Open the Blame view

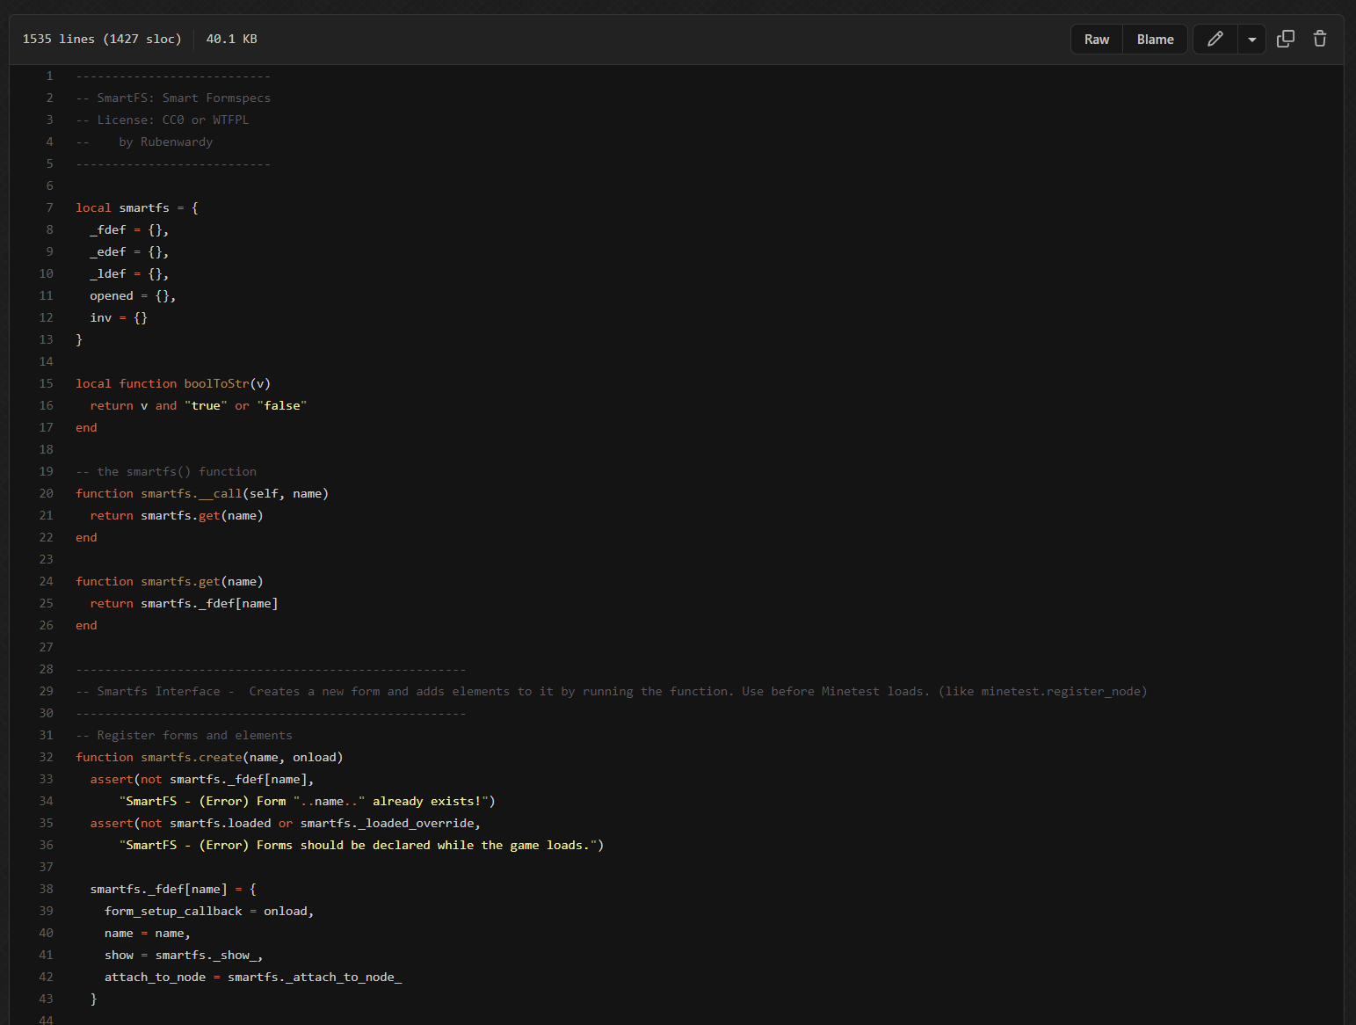(x=1155, y=40)
